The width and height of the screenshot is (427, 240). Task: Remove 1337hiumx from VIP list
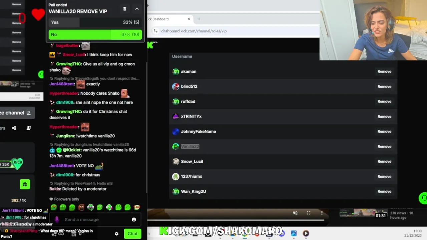click(x=384, y=176)
